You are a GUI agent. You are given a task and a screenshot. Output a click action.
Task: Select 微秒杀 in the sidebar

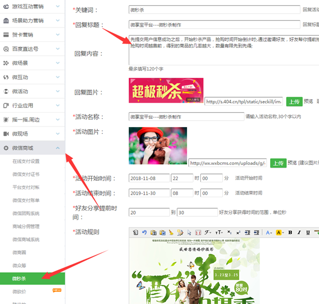20,278
